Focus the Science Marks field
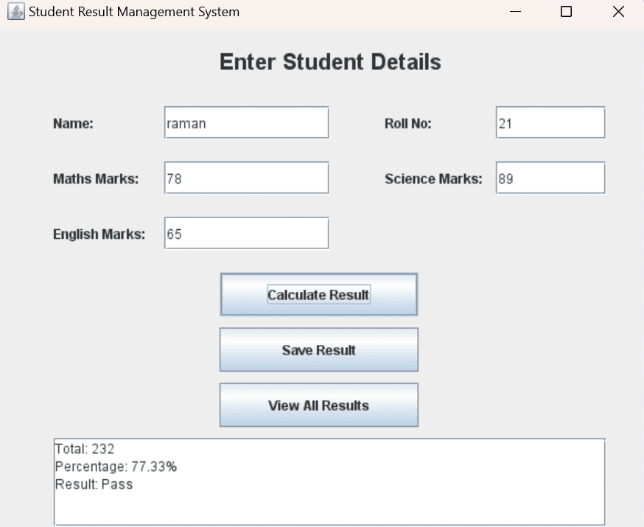The width and height of the screenshot is (644, 527). [x=550, y=178]
